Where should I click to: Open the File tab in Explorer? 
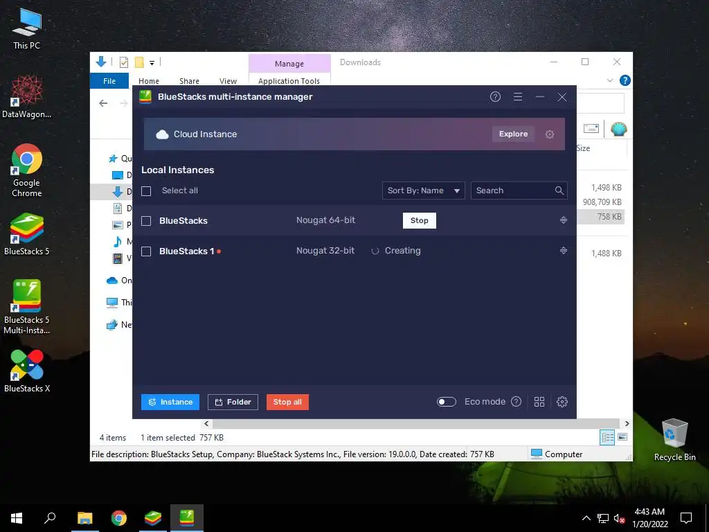[109, 81]
